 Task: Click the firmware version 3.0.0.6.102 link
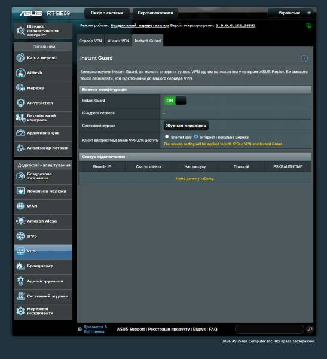[236, 25]
